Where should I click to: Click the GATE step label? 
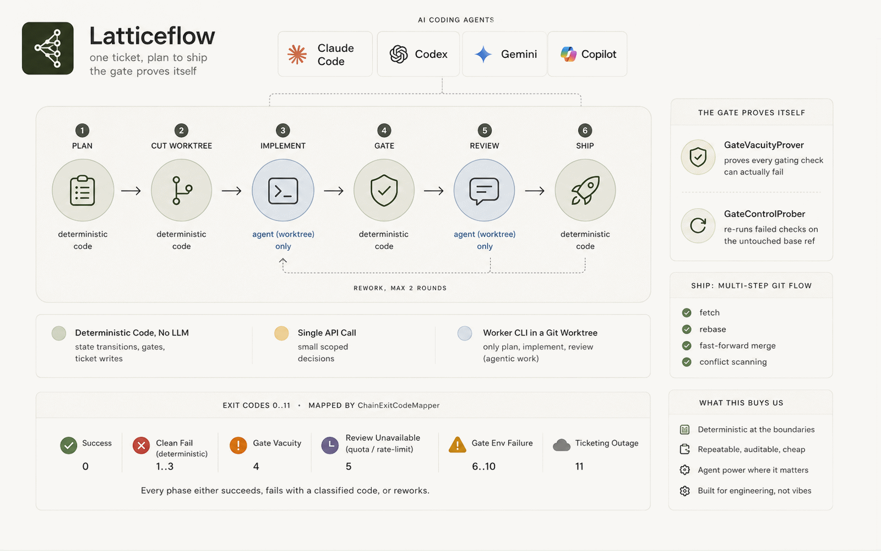coord(384,146)
